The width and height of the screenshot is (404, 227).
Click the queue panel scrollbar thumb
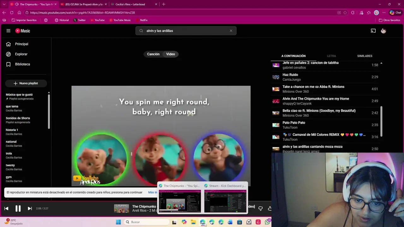pos(381,121)
